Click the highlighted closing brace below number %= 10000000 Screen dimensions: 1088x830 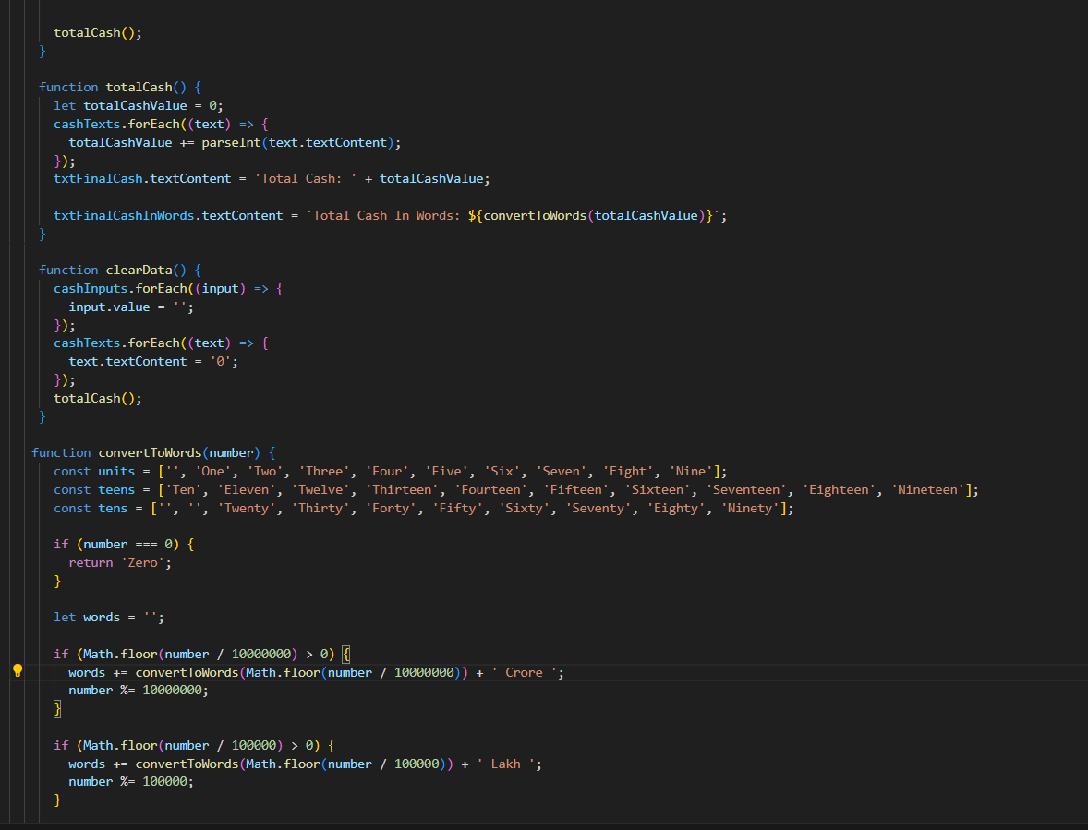tap(57, 708)
